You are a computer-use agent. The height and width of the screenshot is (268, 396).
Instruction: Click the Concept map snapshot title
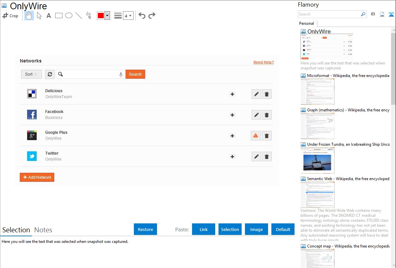(x=348, y=246)
